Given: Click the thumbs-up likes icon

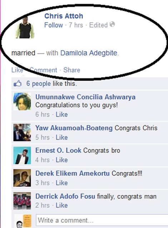Looking at the screenshot, I should (x=18, y=84).
